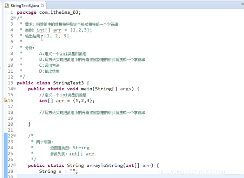Viewport: 244px width, 178px height.
Task: Click '{1,2,3};' in the line 4 comment
Action: 81,30
